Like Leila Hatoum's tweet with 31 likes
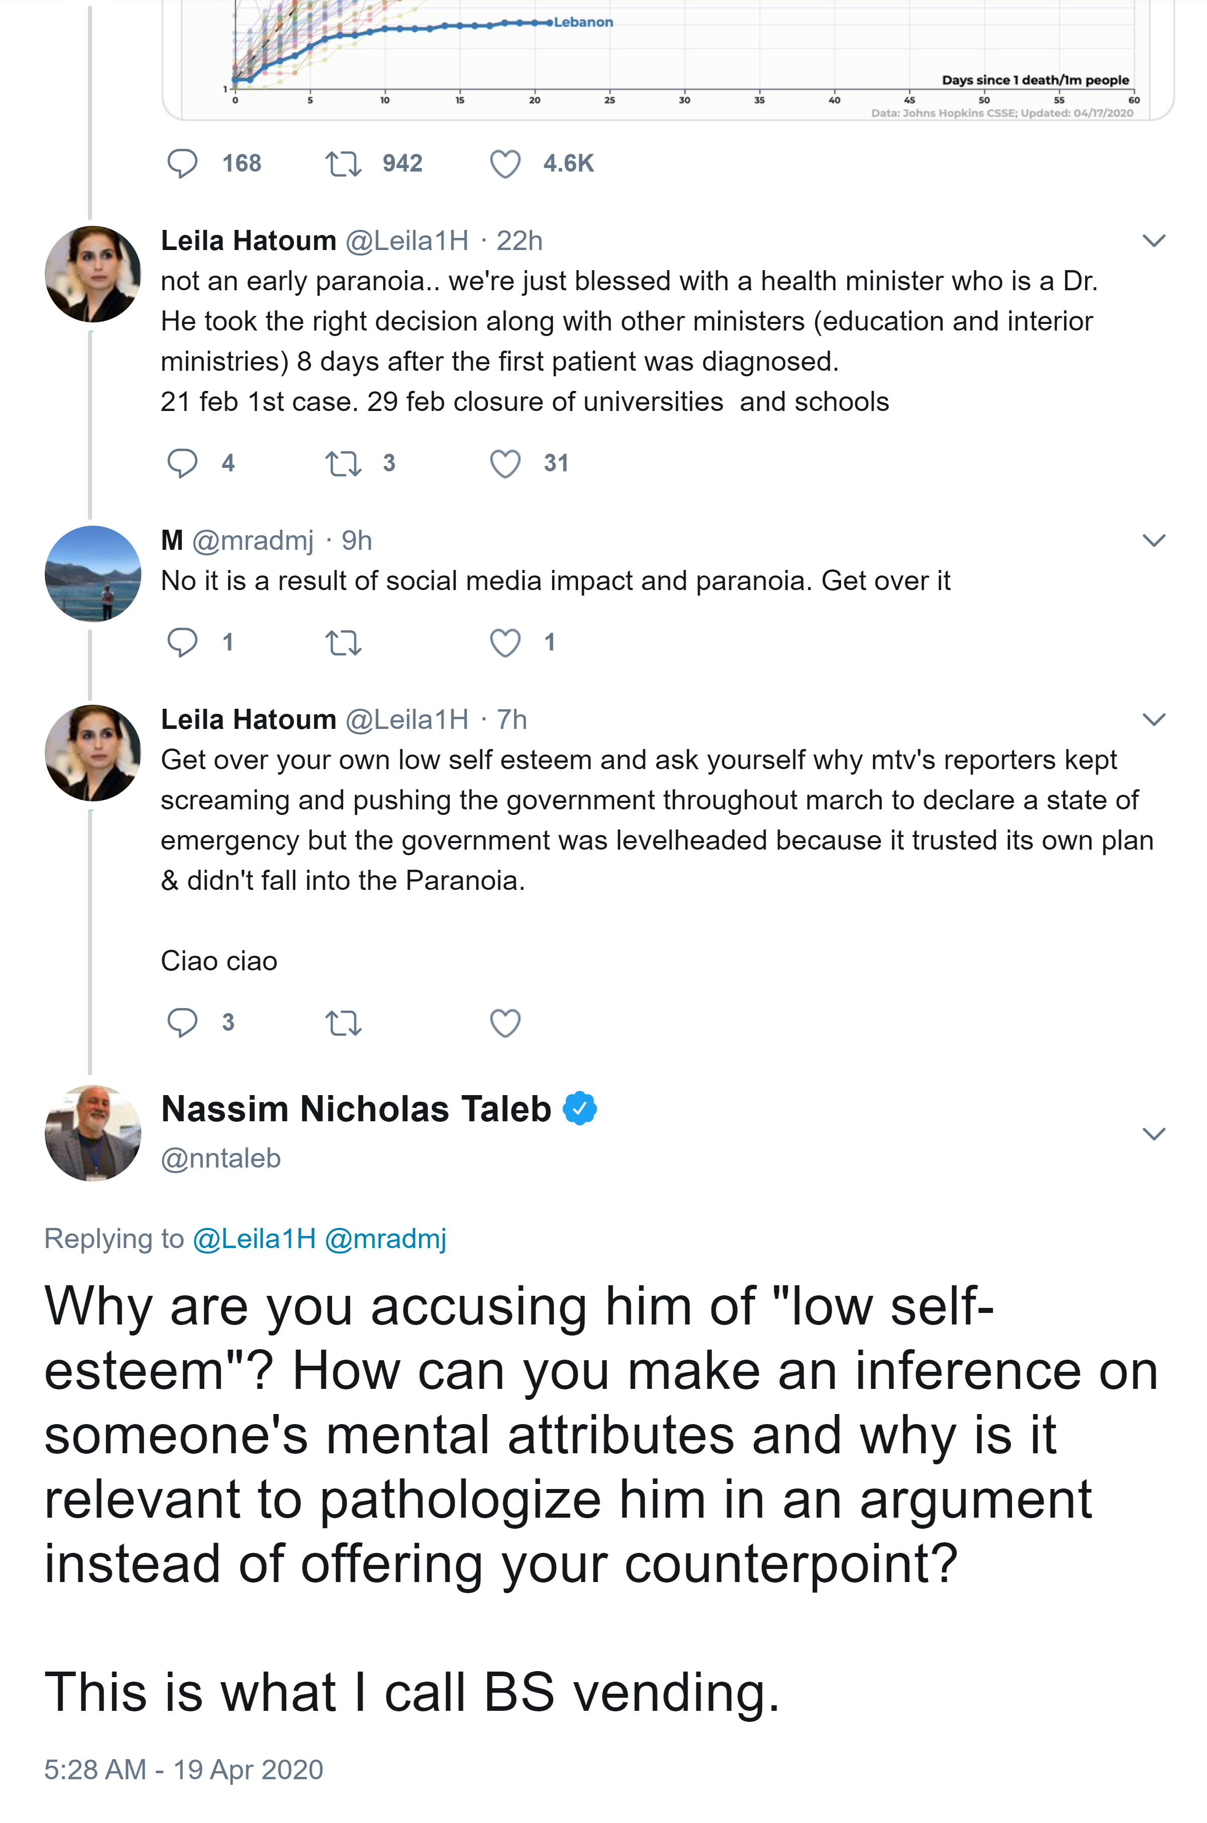This screenshot has width=1207, height=1823. [x=505, y=463]
